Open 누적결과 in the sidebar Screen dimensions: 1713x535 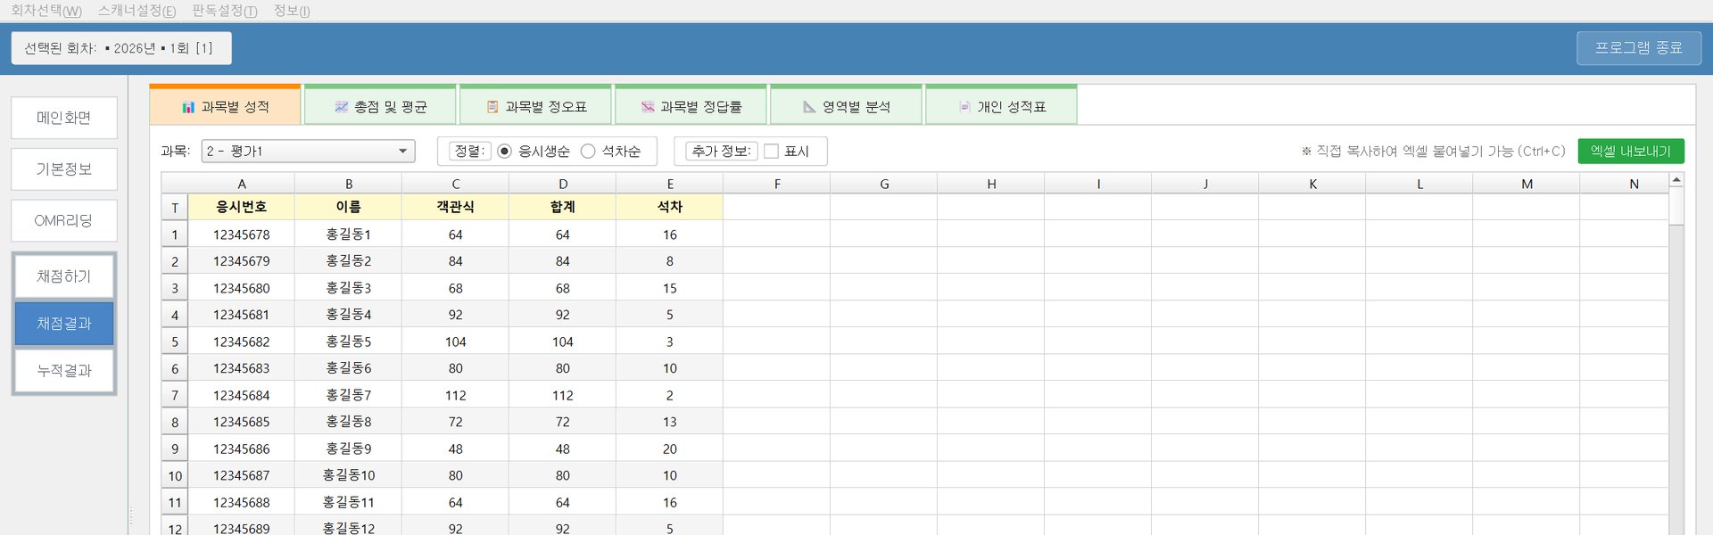(64, 371)
